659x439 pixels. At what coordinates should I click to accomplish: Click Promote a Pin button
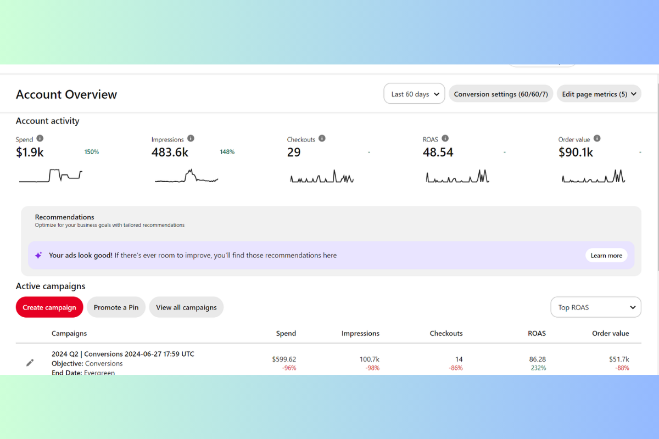[116, 307]
